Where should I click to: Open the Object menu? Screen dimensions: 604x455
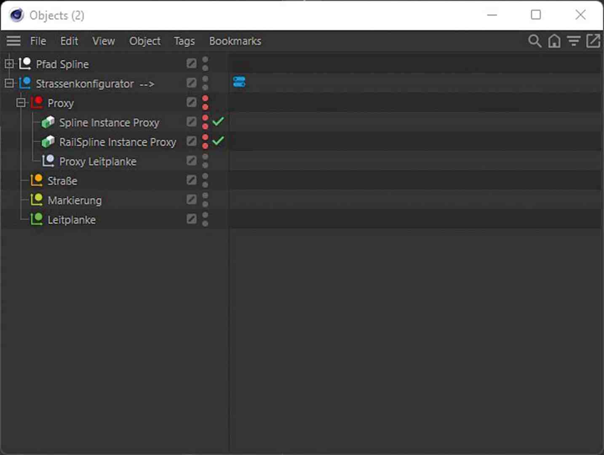pyautogui.click(x=144, y=41)
